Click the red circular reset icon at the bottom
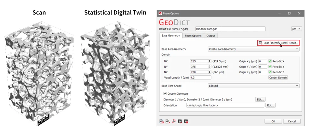 coord(174,121)
